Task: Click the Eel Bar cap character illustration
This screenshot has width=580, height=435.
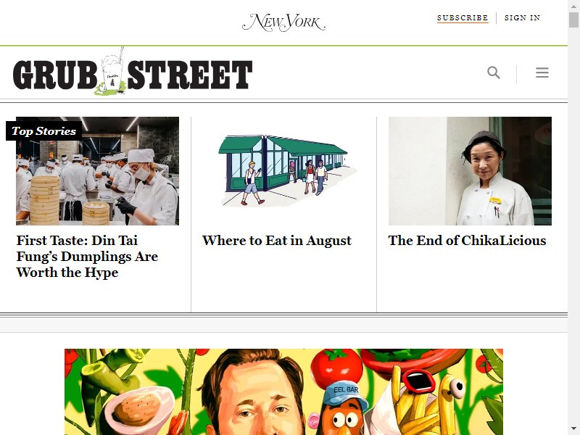Action: pos(344,409)
